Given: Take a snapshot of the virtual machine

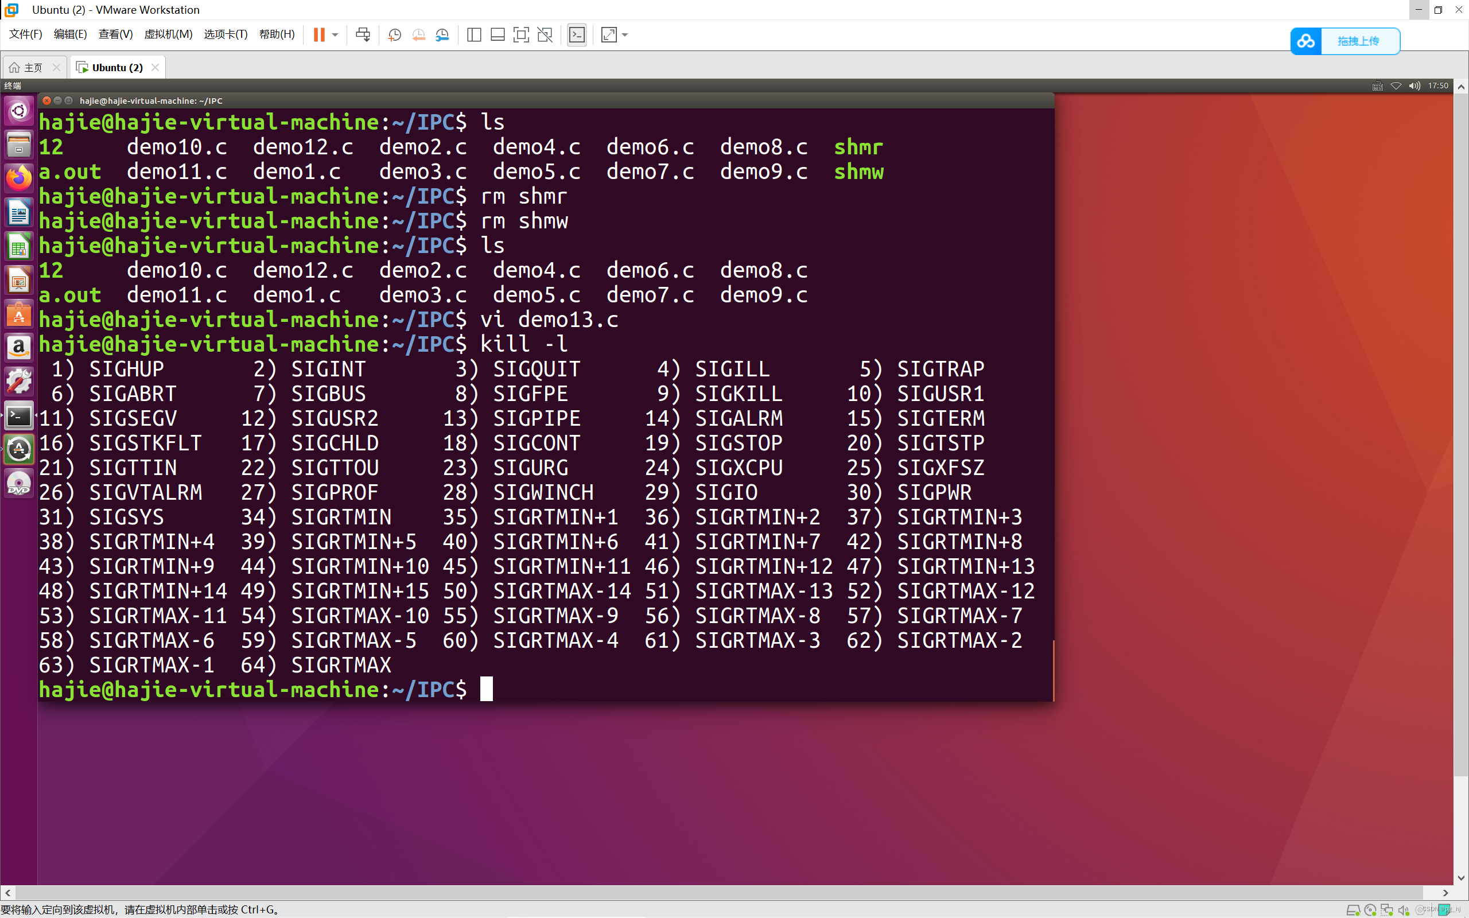Looking at the screenshot, I should [395, 34].
